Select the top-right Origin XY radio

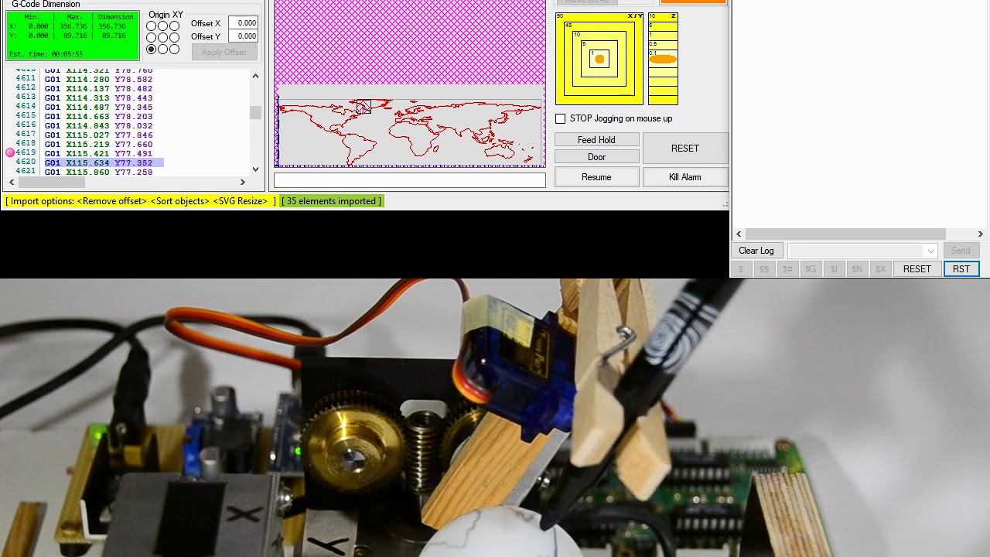[x=175, y=26]
